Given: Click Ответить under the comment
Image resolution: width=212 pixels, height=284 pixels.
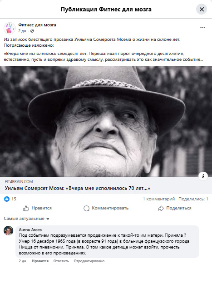Looking at the screenshot, I should [61, 261].
